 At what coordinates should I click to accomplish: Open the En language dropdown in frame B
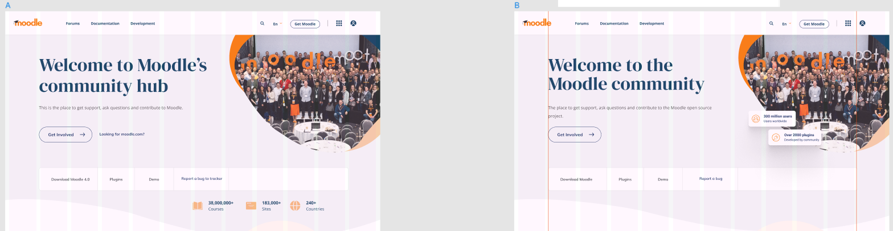(787, 24)
